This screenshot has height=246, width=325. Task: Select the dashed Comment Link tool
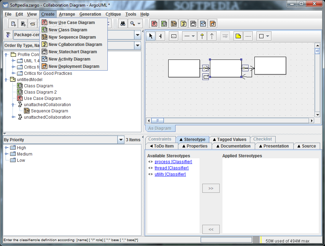pos(248,36)
